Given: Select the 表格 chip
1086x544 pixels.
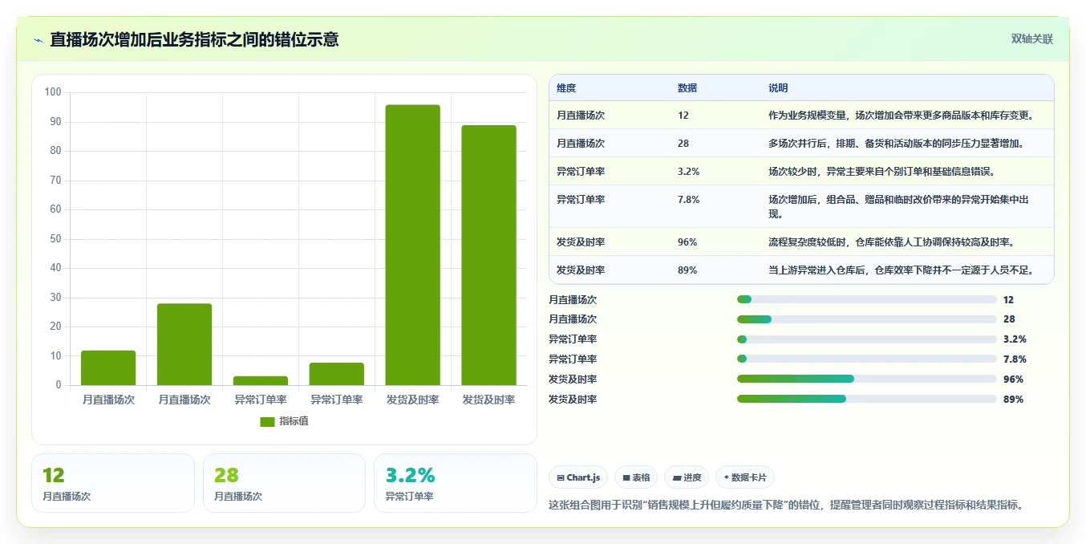Looking at the screenshot, I should pyautogui.click(x=635, y=477).
